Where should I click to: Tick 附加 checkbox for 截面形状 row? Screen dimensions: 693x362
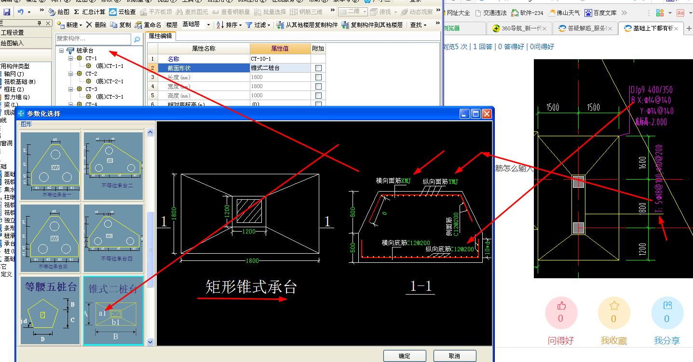point(318,68)
